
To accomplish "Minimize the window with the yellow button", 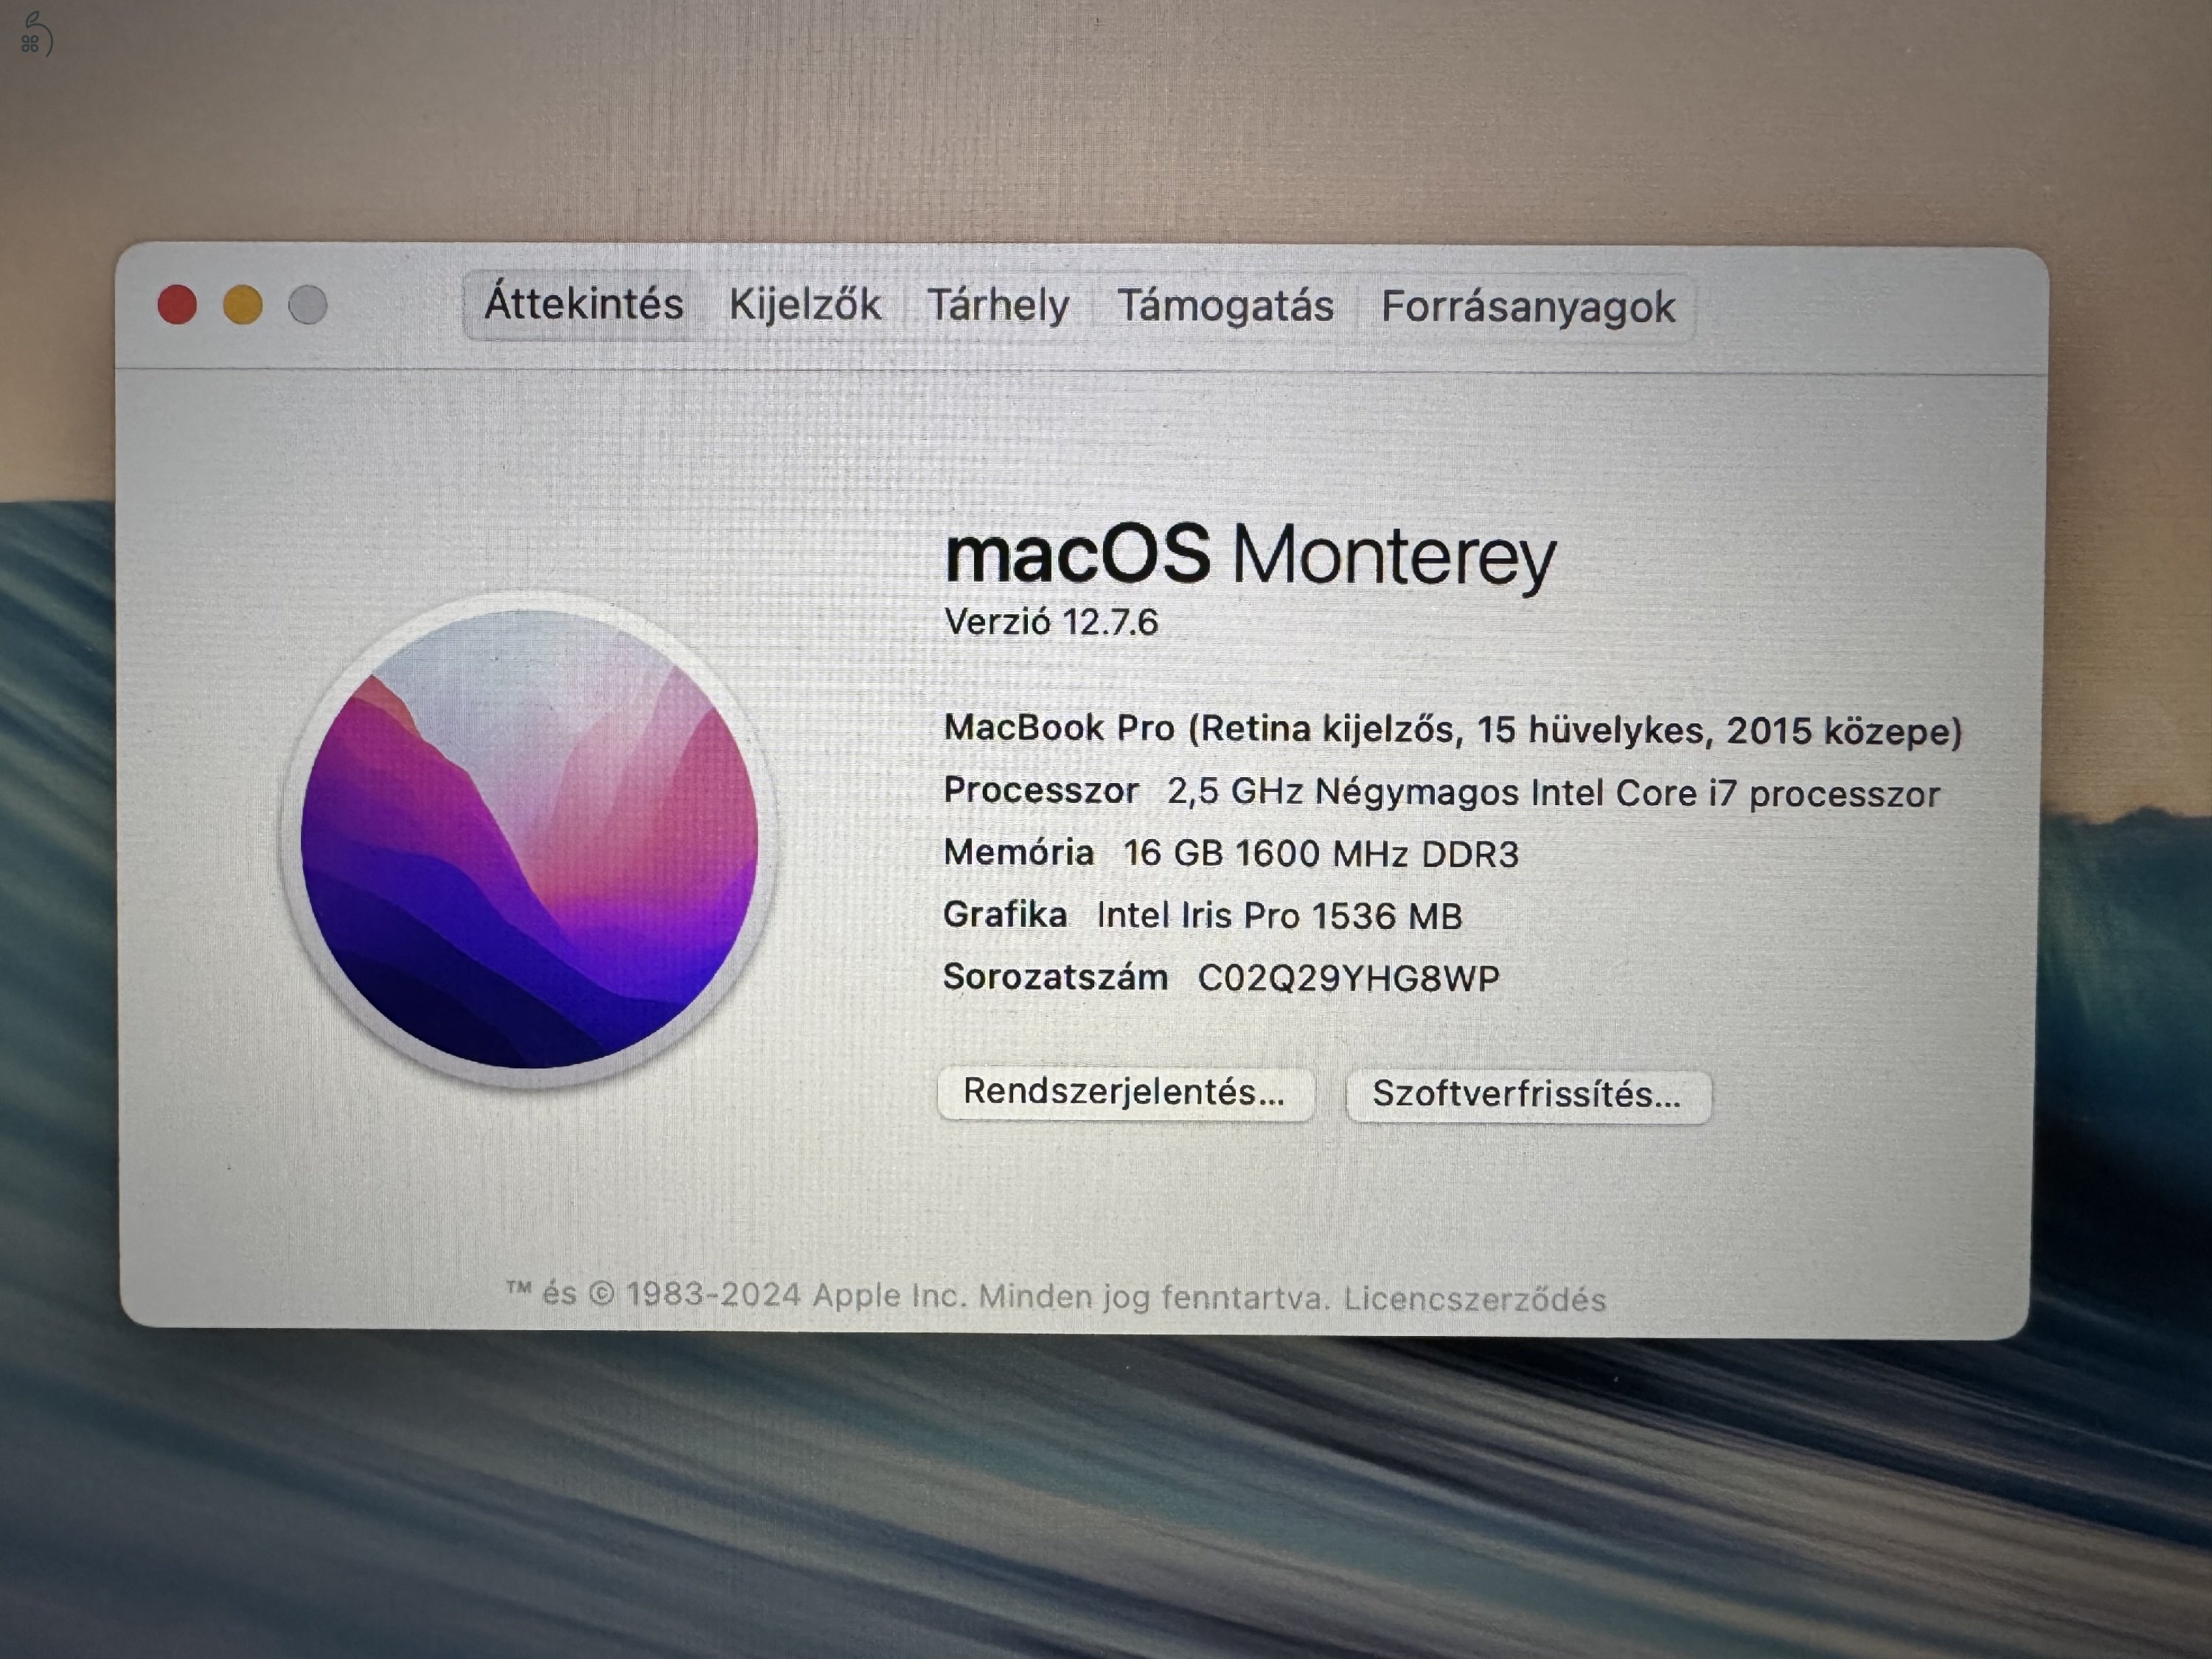I will tap(243, 305).
